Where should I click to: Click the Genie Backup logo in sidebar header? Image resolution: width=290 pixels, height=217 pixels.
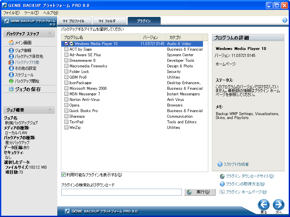tap(7, 21)
